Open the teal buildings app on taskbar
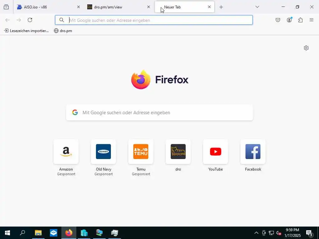319x239 pixels. pyautogui.click(x=84, y=233)
